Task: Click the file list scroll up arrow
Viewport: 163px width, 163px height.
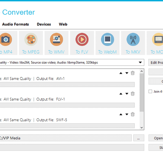Action: (142, 71)
